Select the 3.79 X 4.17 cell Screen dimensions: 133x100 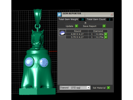pyautogui.click(x=77, y=37)
